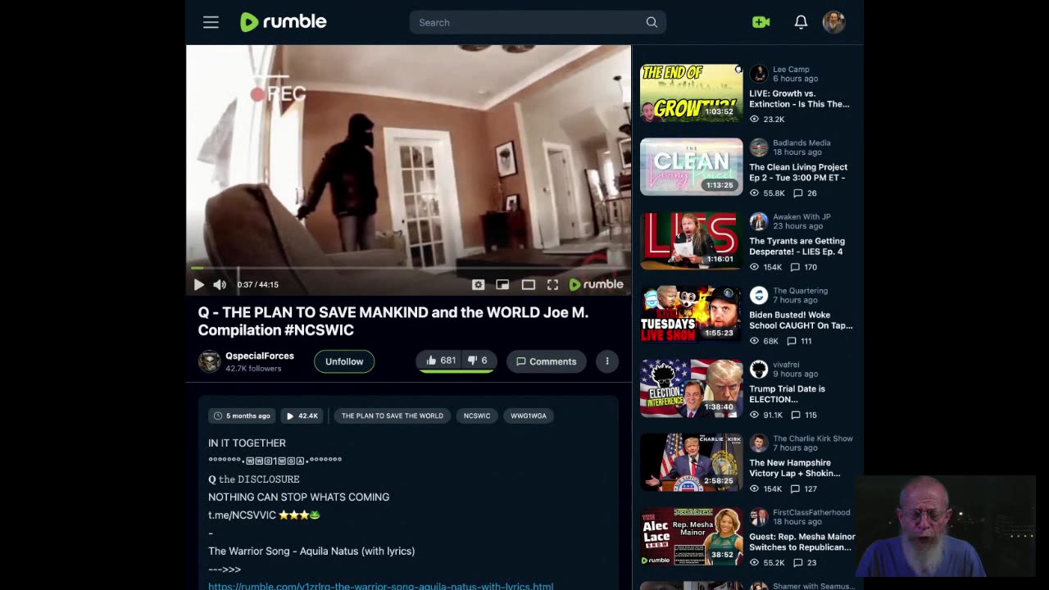
Task: Dislike the video with thumbs down
Action: point(478,361)
